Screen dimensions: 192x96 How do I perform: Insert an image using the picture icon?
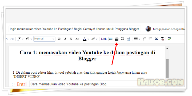point(111,39)
